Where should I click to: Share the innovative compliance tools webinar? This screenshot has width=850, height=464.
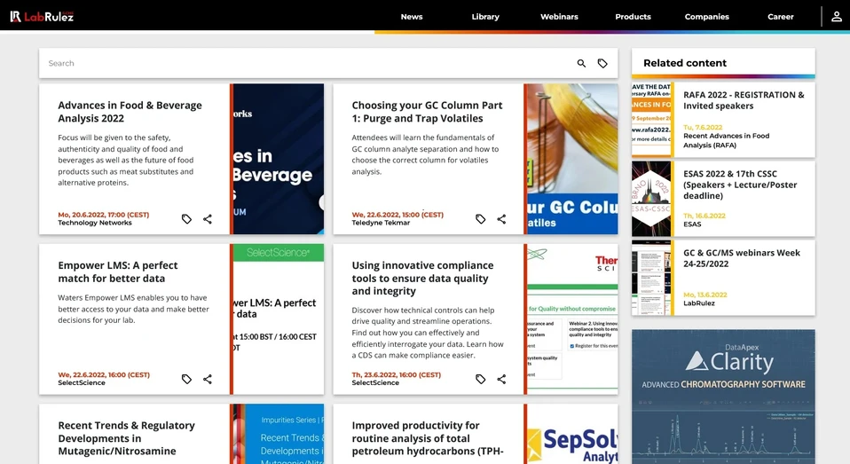point(501,379)
